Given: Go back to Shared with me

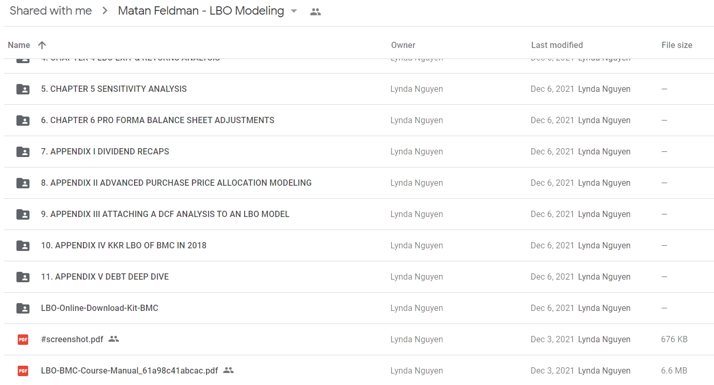Looking at the screenshot, I should 51,10.
